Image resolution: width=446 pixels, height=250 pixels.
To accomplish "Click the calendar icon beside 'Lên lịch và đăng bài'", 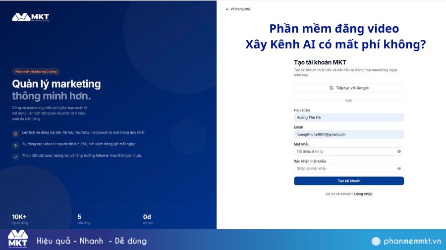I will (16, 134).
